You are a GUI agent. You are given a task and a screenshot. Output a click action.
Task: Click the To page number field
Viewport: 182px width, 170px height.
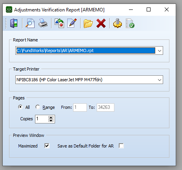click(105, 107)
